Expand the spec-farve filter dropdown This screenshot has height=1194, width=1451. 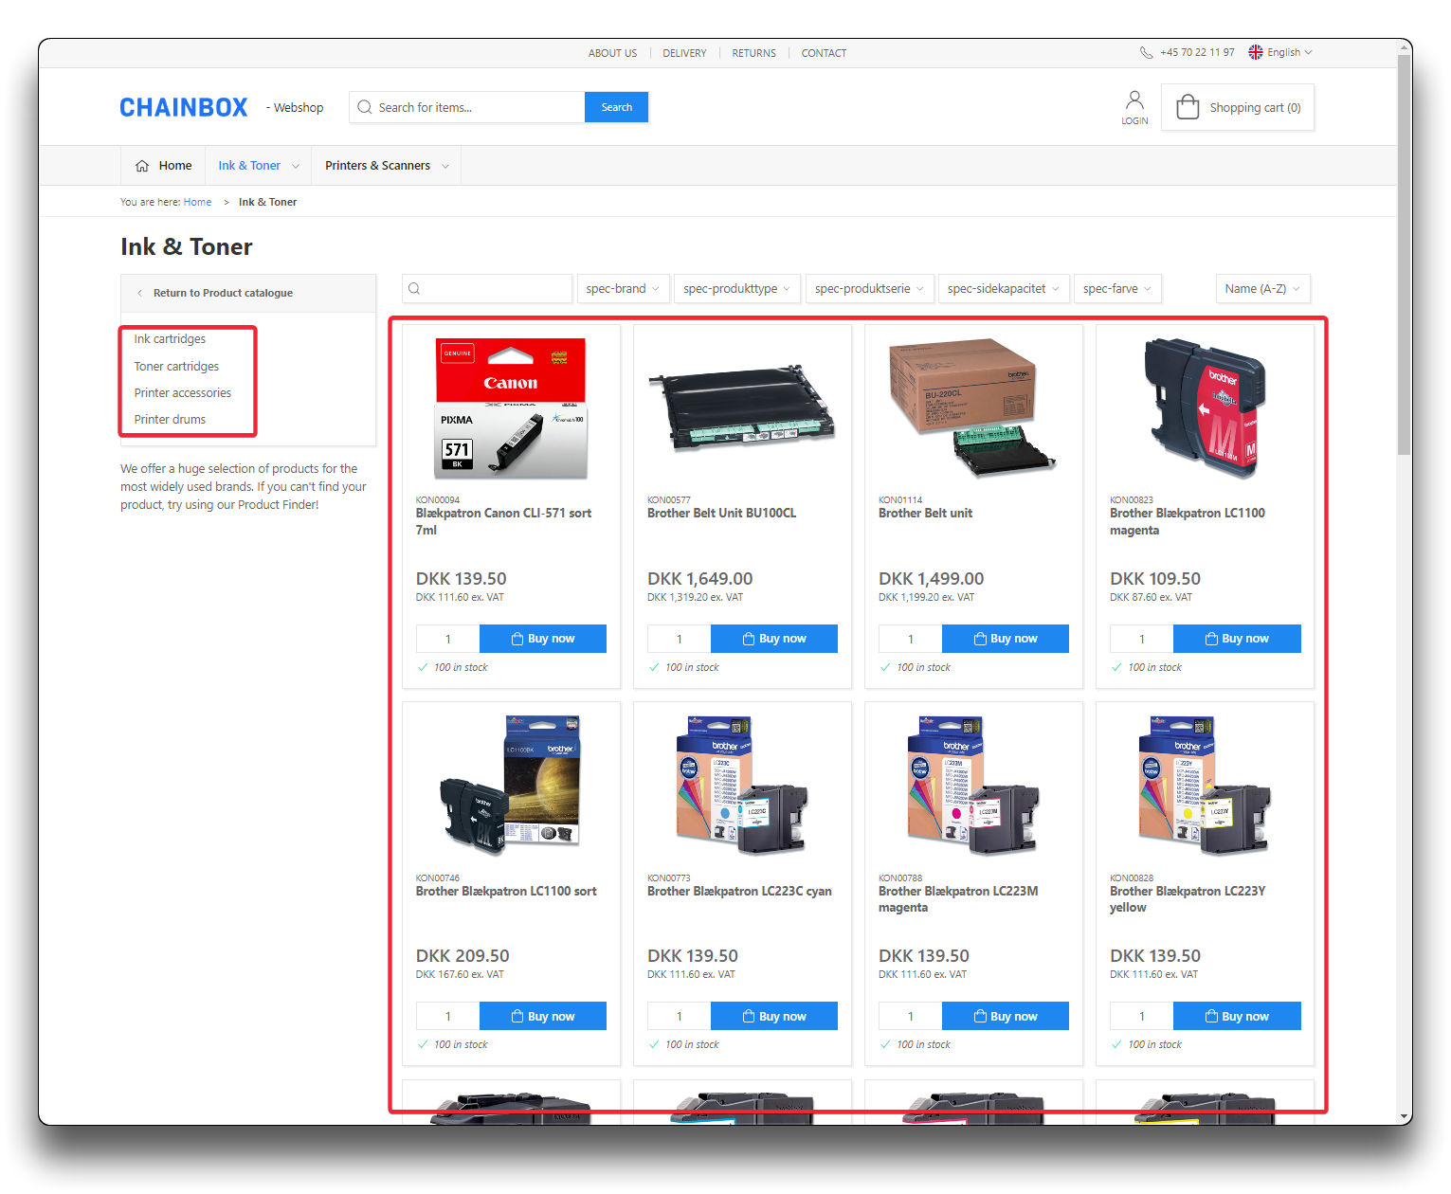pos(1116,289)
